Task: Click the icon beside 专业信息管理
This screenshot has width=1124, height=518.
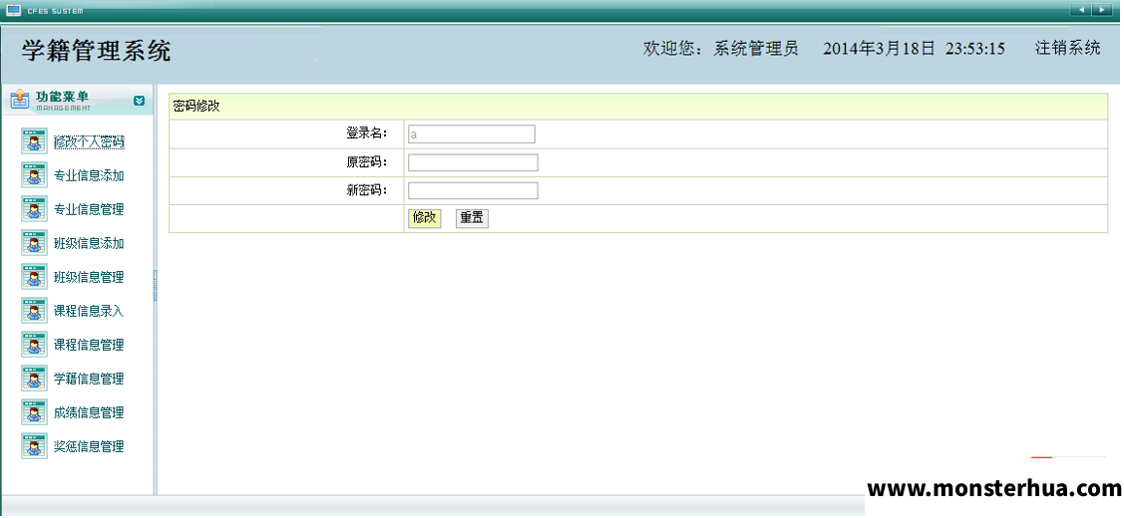Action: coord(34,209)
